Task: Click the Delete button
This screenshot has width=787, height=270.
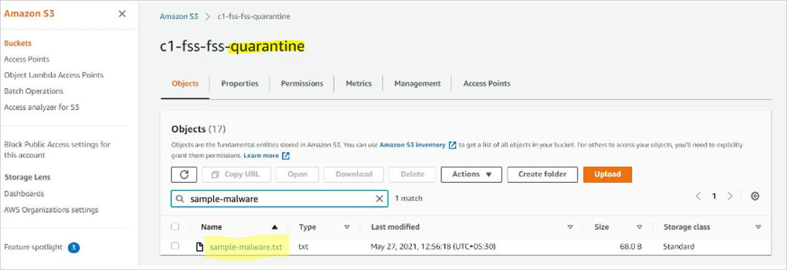Action: tap(412, 174)
